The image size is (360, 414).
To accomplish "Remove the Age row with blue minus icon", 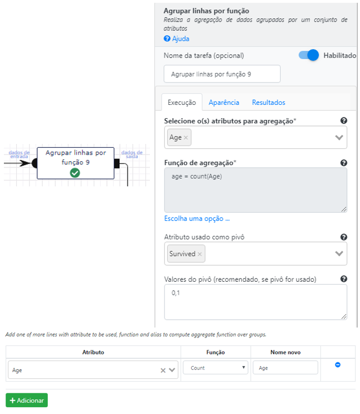I will [x=337, y=365].
